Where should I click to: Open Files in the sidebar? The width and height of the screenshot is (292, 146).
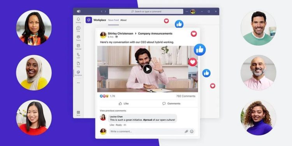coord(78,64)
